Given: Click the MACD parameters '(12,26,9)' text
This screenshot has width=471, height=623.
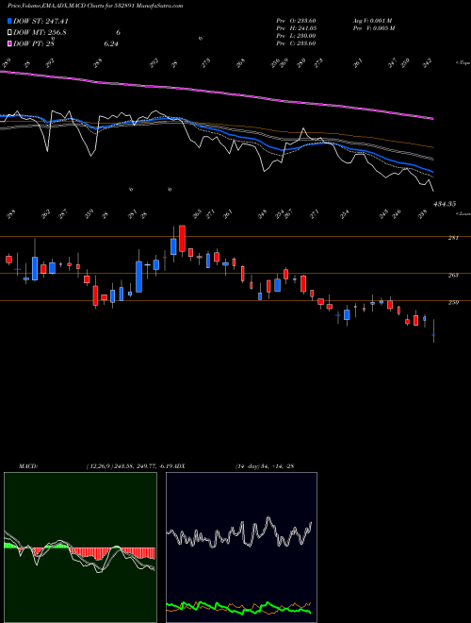Looking at the screenshot, I should click(x=99, y=466).
